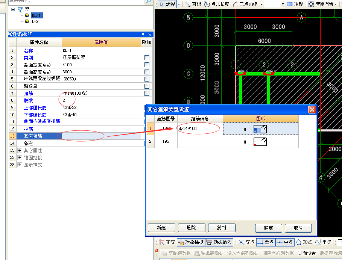
Task: Expand the 显示样式 group
Action: pyautogui.click(x=20, y=165)
